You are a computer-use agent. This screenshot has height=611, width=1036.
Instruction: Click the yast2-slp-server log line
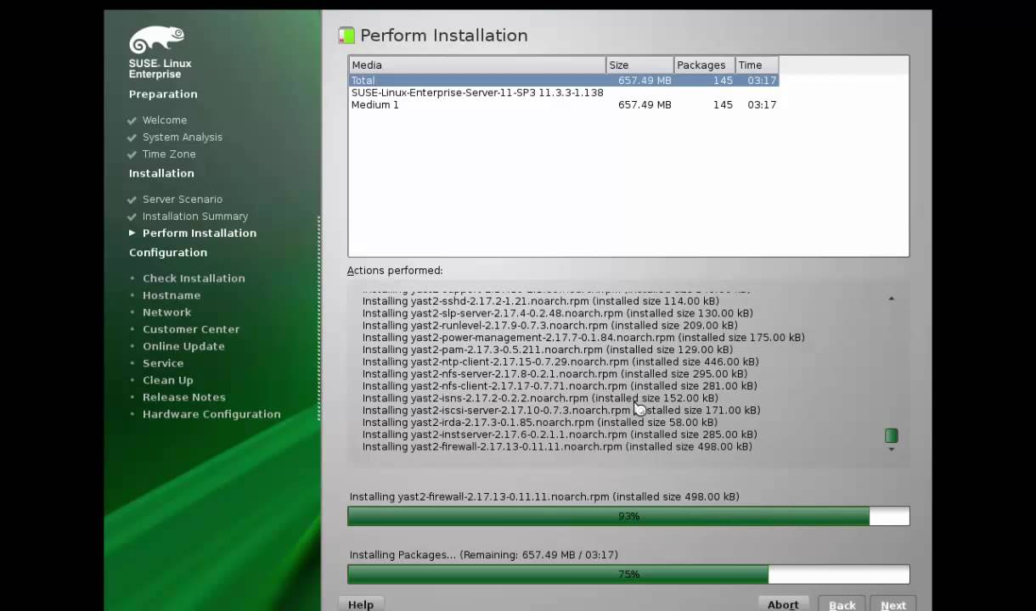pos(558,313)
